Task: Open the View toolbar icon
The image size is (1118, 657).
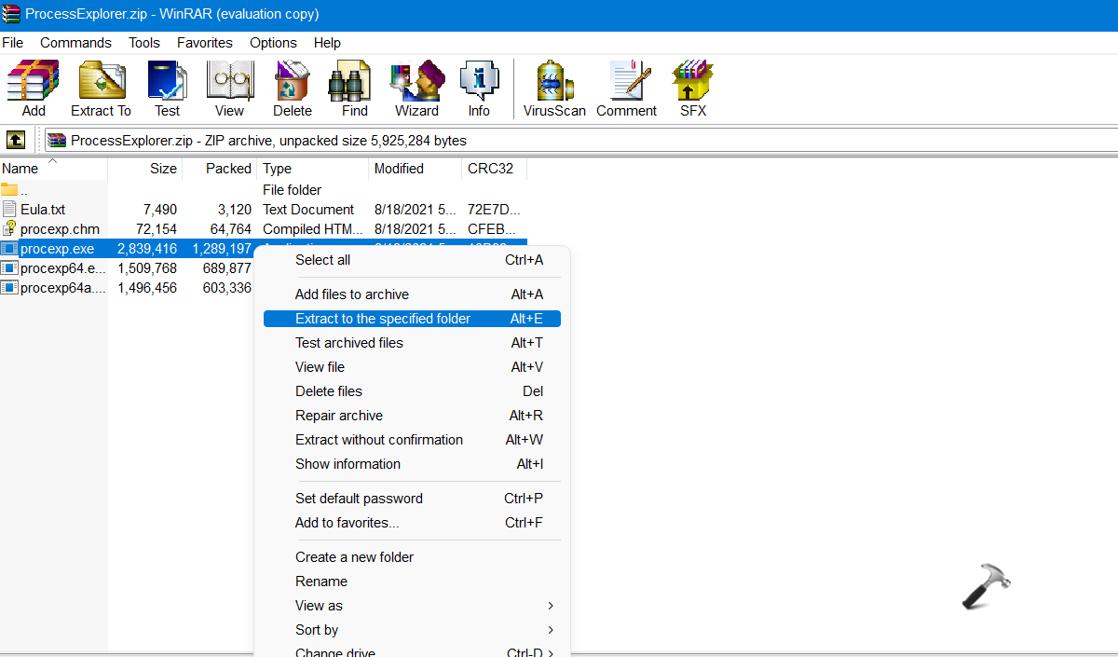Action: (229, 89)
